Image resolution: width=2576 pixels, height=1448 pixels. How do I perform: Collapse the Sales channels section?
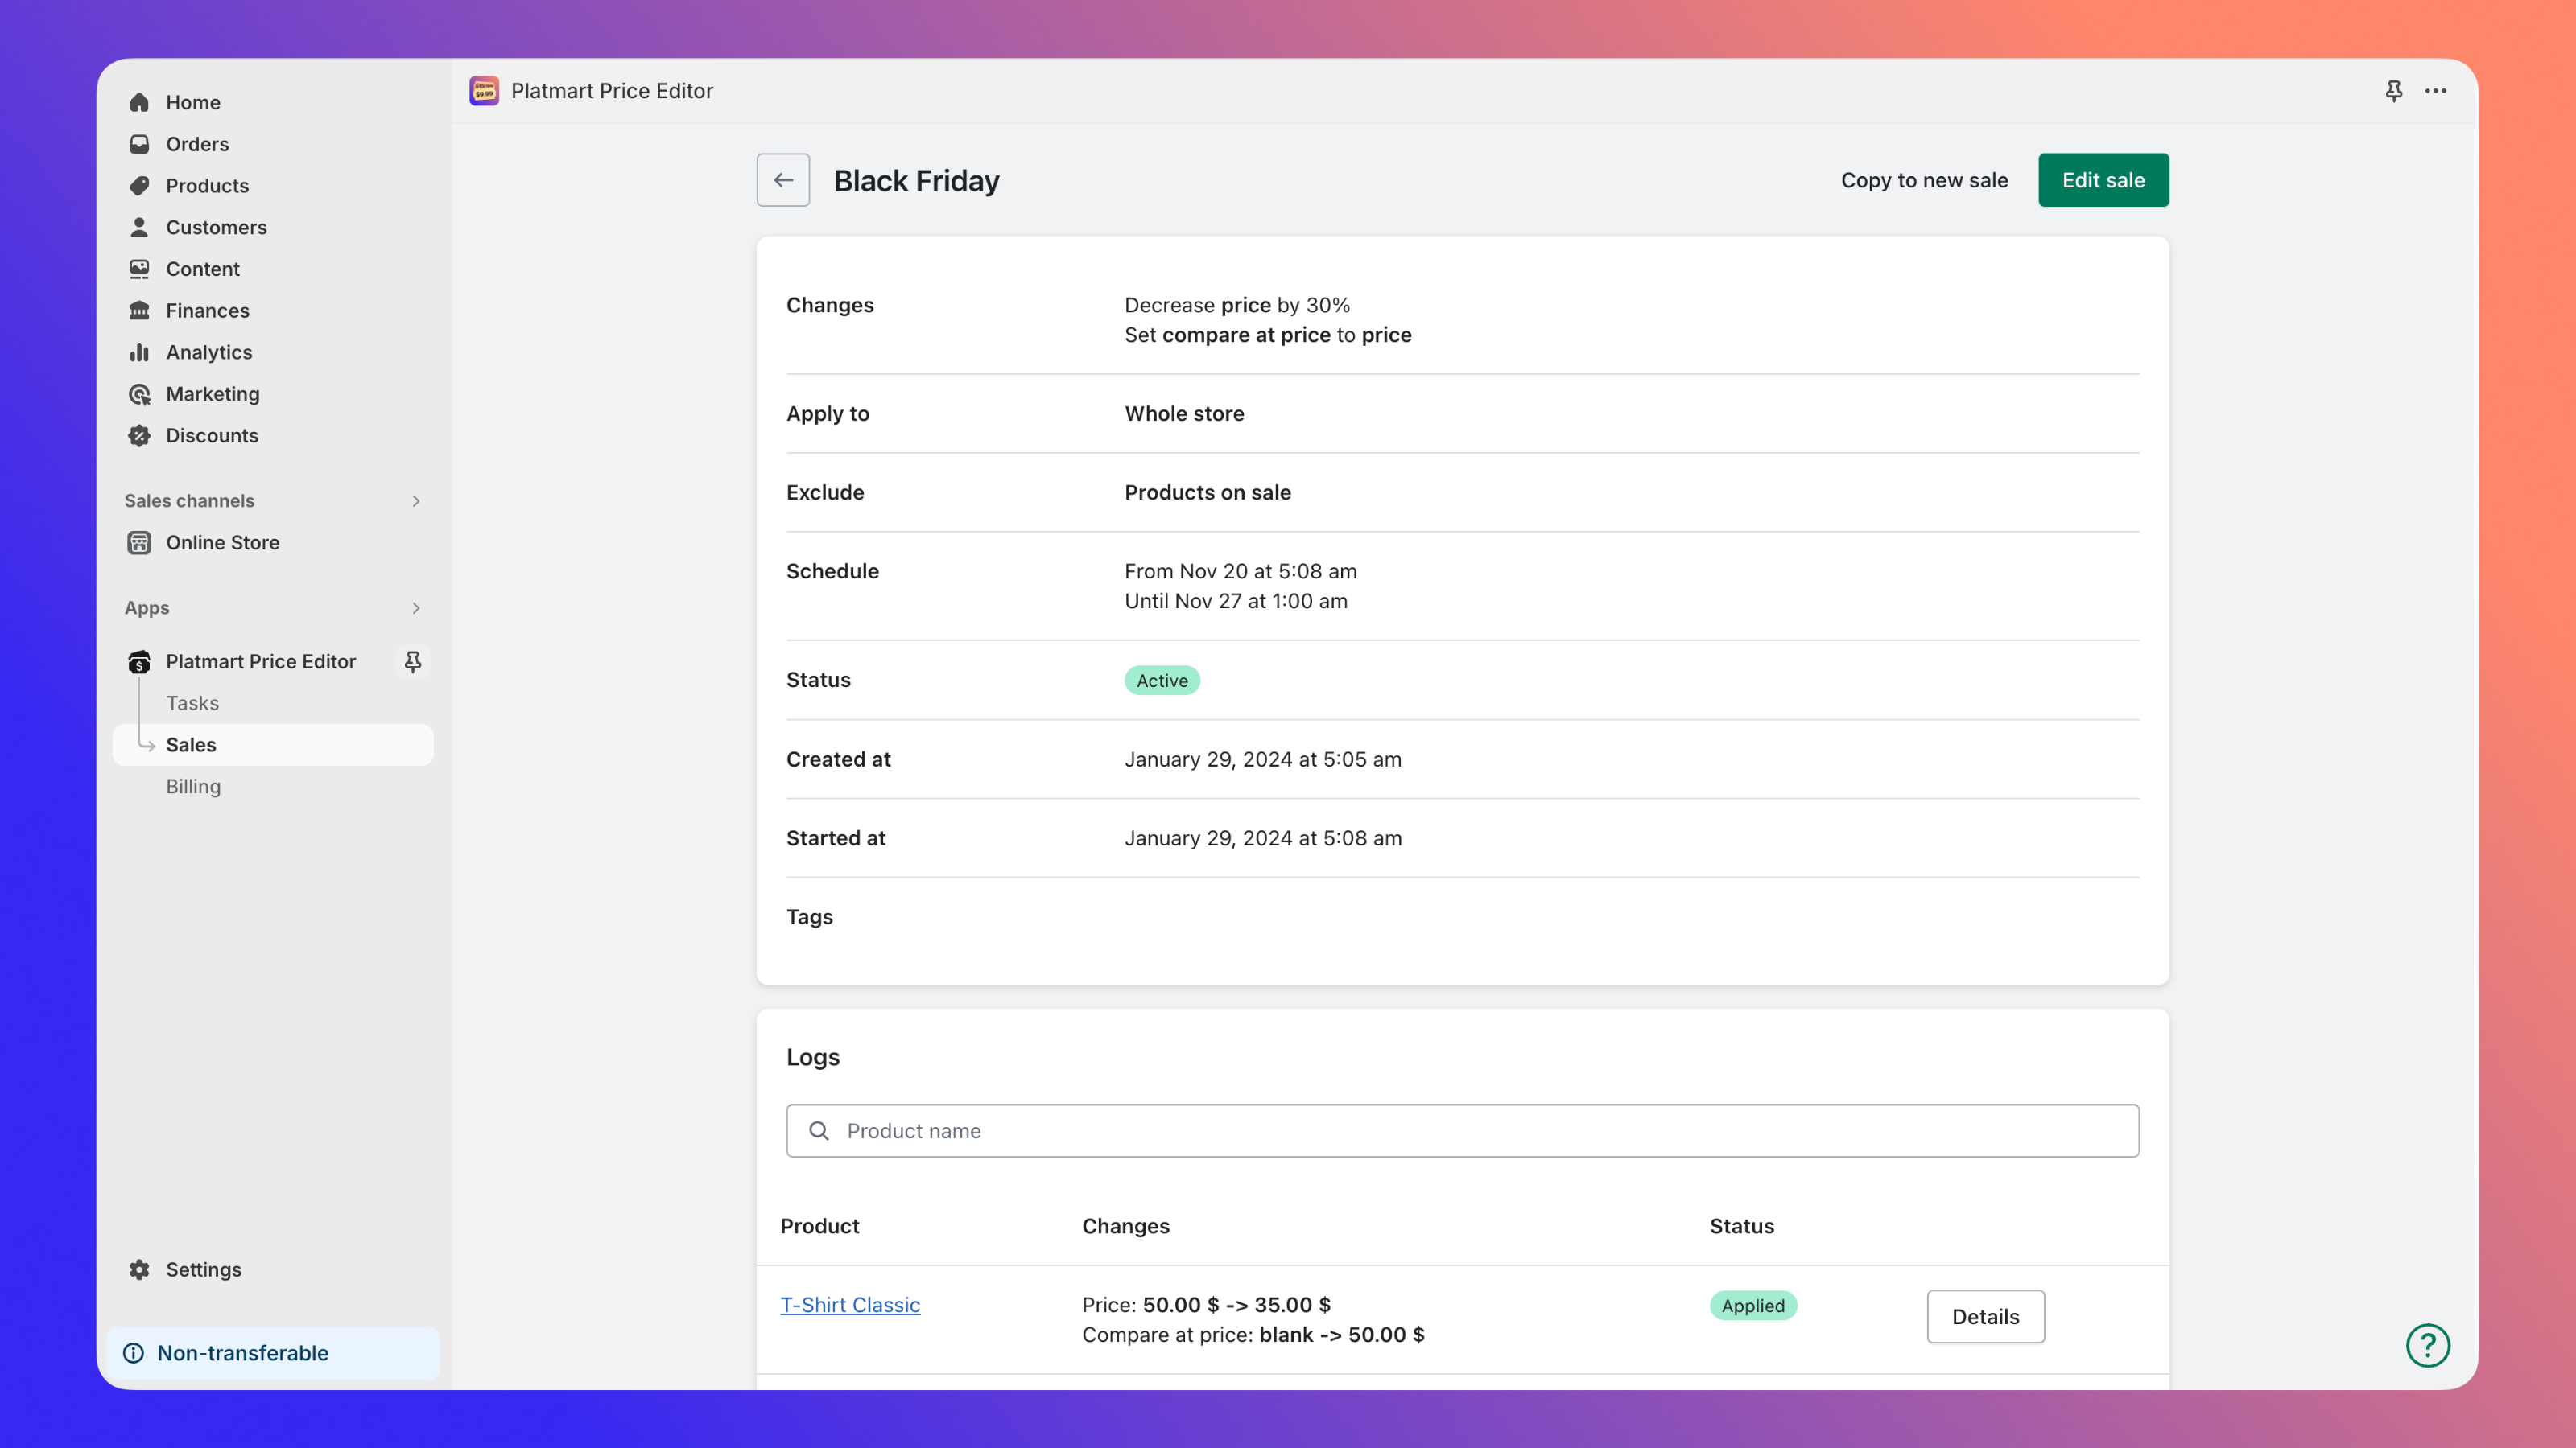[x=416, y=500]
